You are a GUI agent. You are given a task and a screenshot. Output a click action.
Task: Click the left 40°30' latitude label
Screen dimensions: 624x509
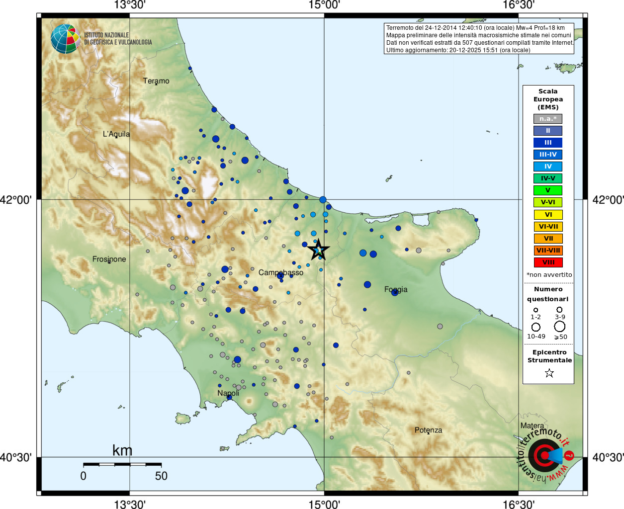16,457
